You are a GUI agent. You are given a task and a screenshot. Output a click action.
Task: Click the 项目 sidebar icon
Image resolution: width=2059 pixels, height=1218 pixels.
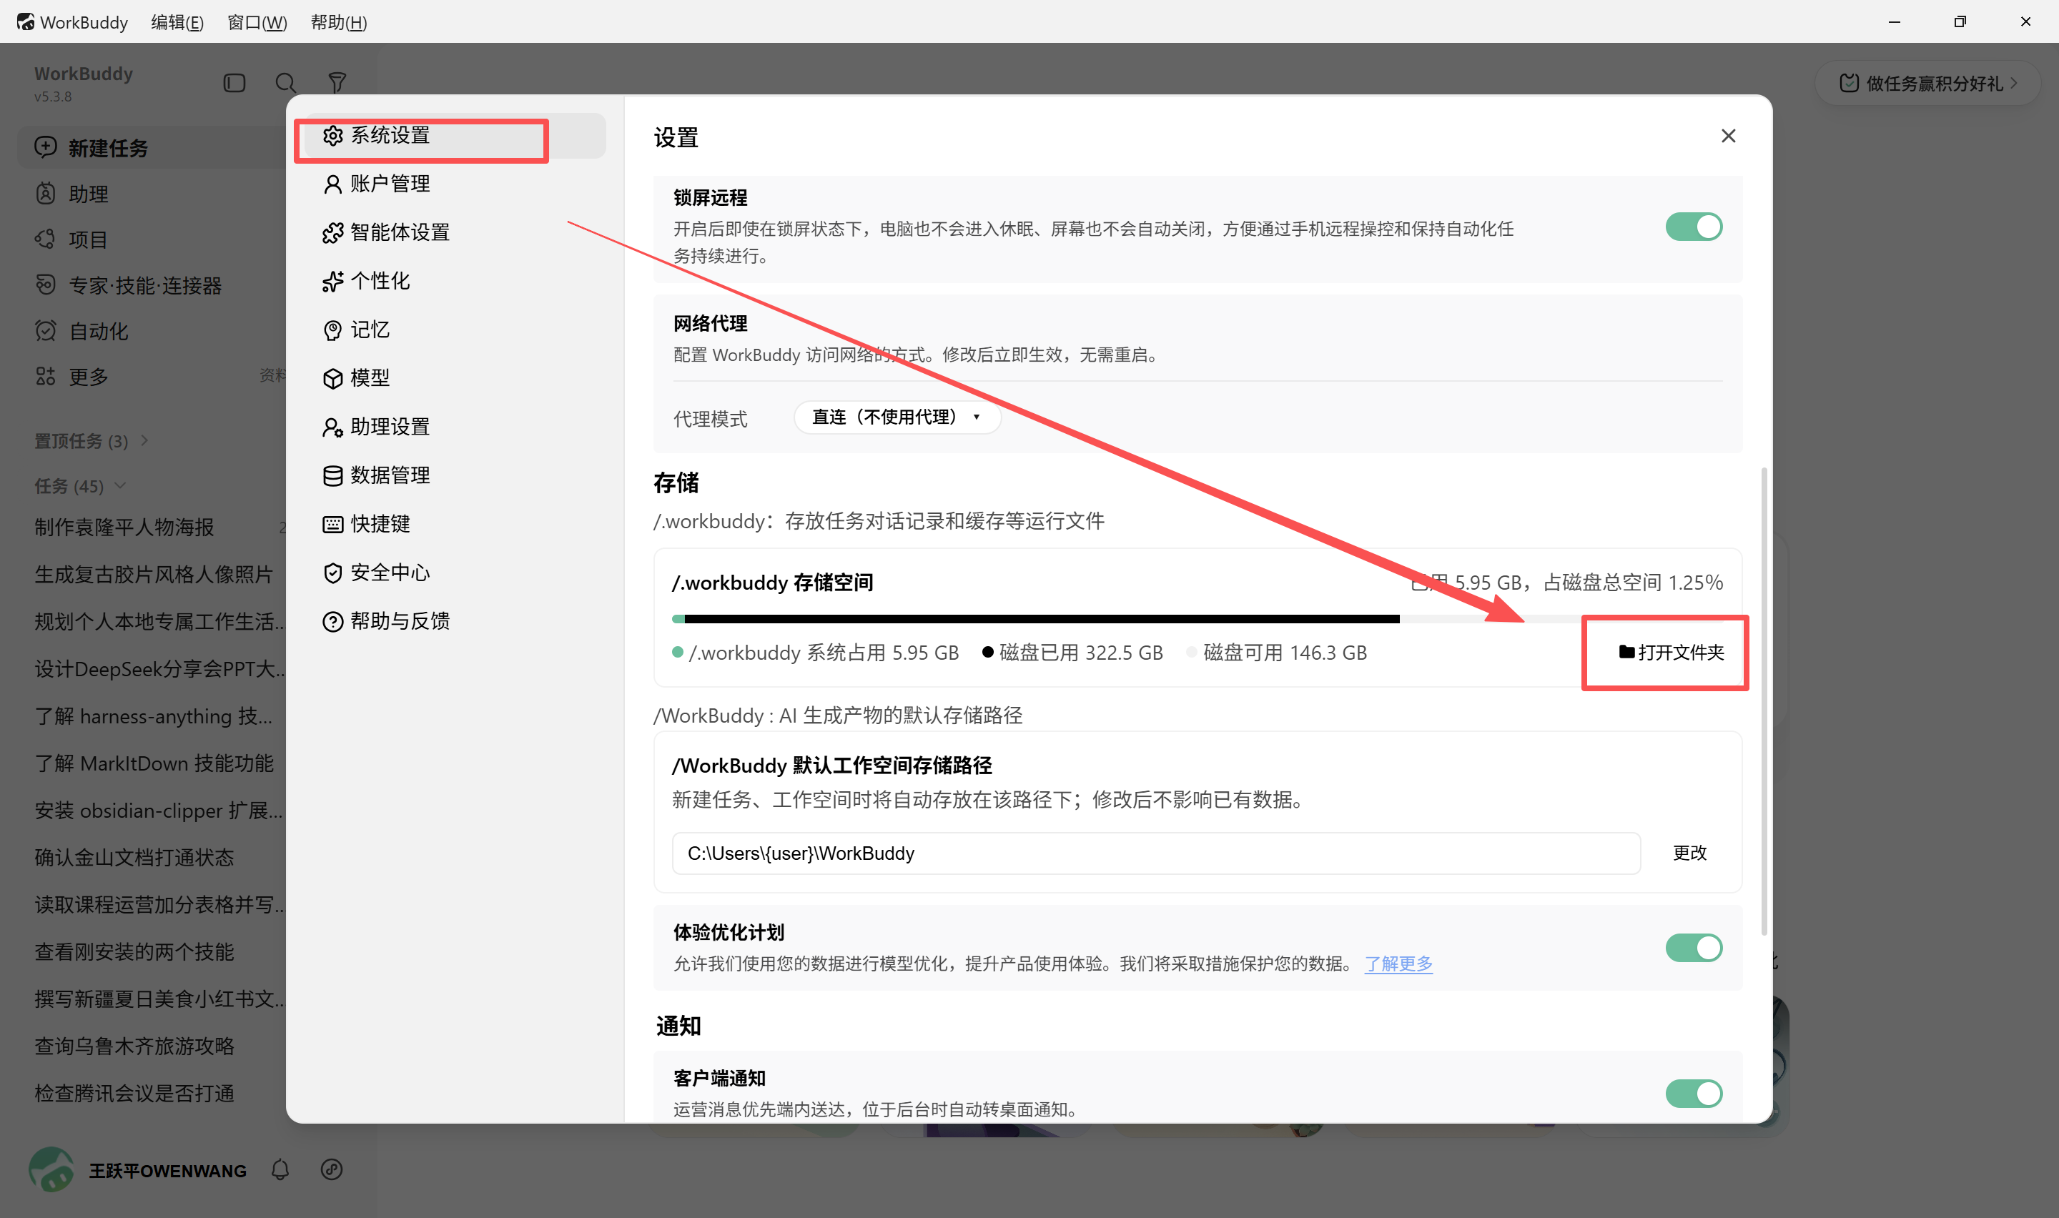coord(45,239)
